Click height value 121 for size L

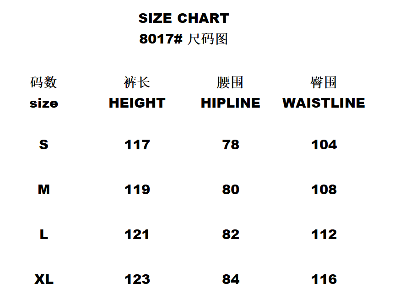pyautogui.click(x=137, y=234)
